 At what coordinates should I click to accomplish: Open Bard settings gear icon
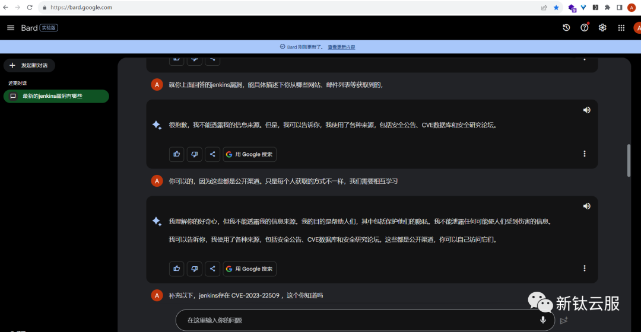[602, 28]
